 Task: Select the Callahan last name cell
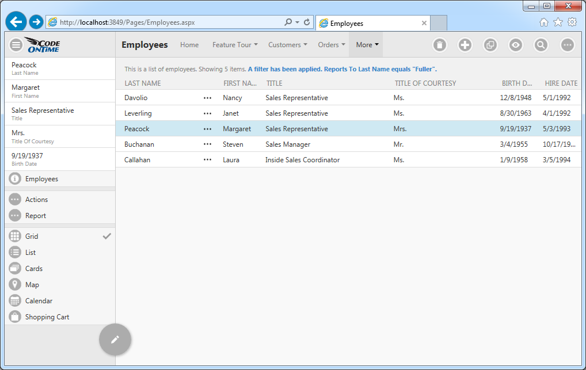point(137,160)
